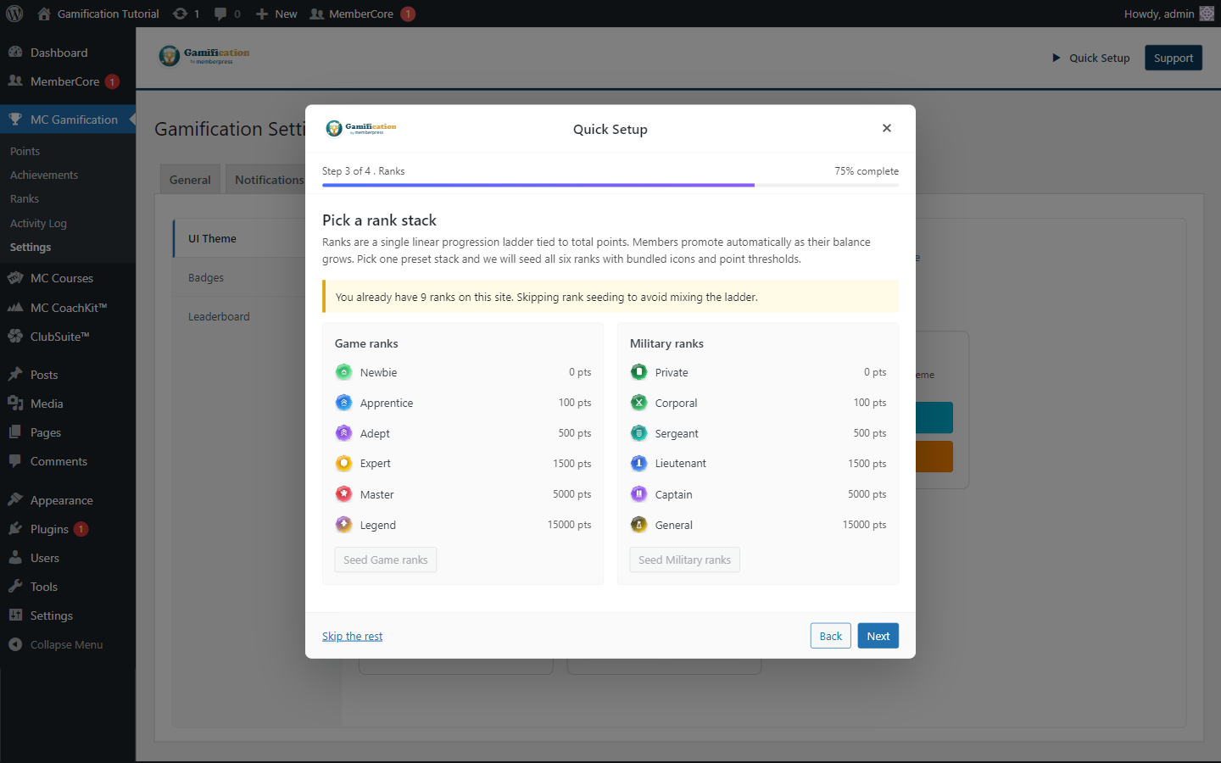Click the Seed Game ranks button
Viewport: 1221px width, 763px height.
click(386, 560)
